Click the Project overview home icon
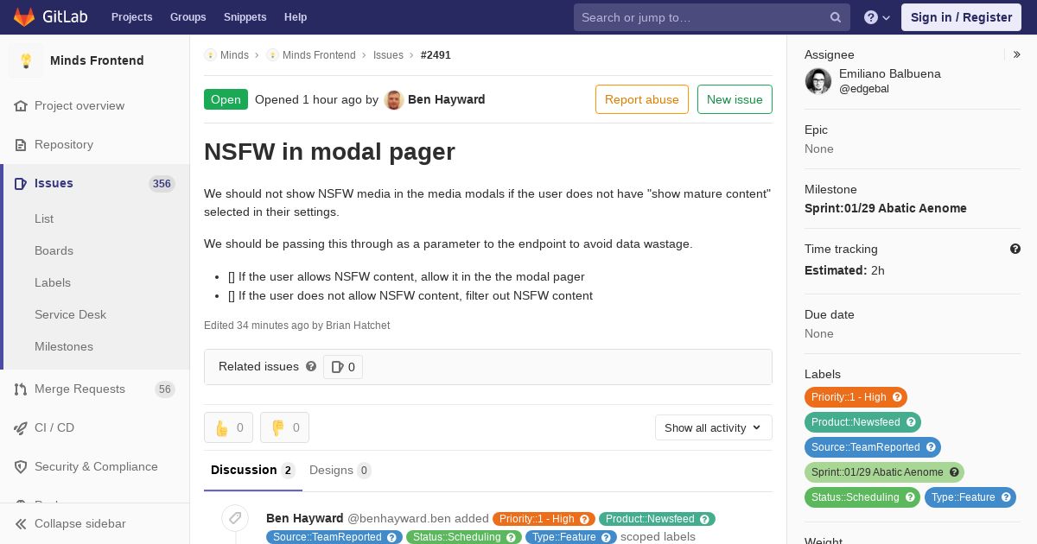 [x=21, y=105]
